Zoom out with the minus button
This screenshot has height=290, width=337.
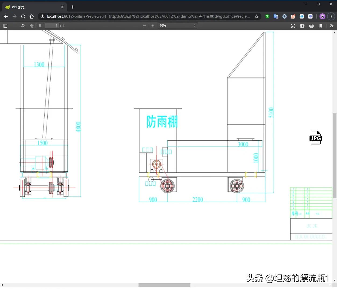click(144, 26)
